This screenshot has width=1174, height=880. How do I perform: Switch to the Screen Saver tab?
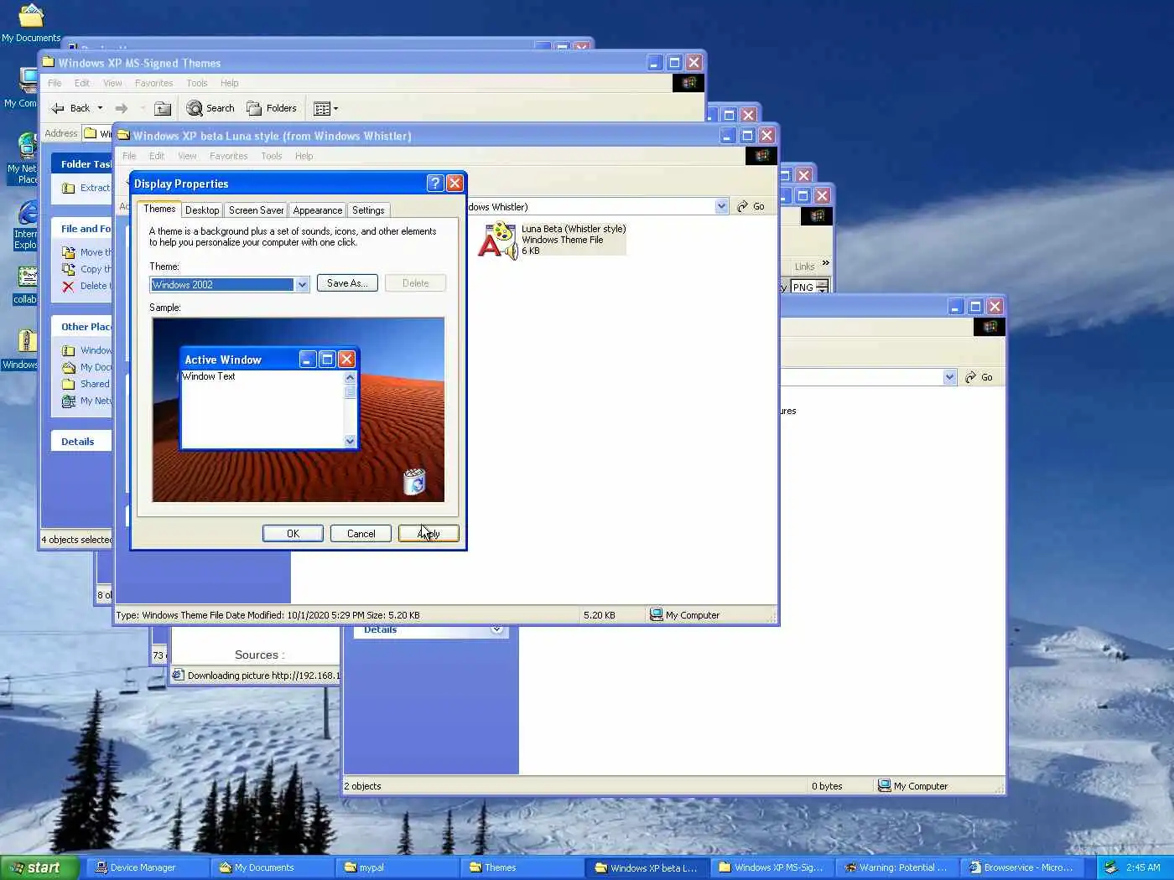[x=256, y=210]
